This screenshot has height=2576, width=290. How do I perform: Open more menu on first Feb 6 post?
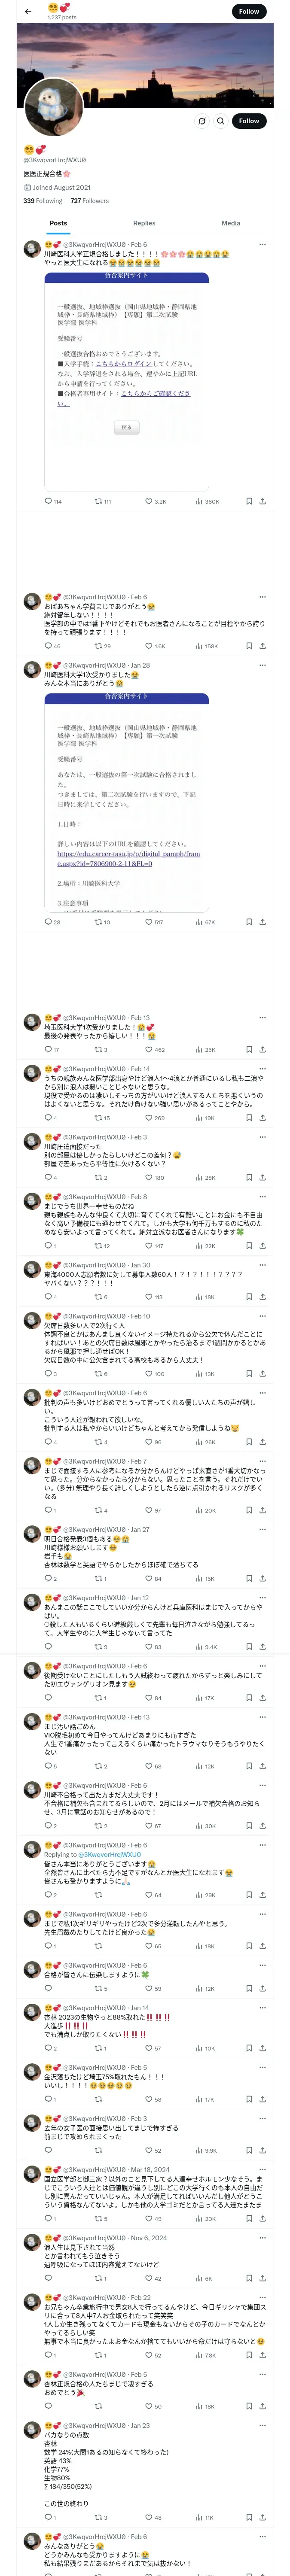pyautogui.click(x=263, y=244)
